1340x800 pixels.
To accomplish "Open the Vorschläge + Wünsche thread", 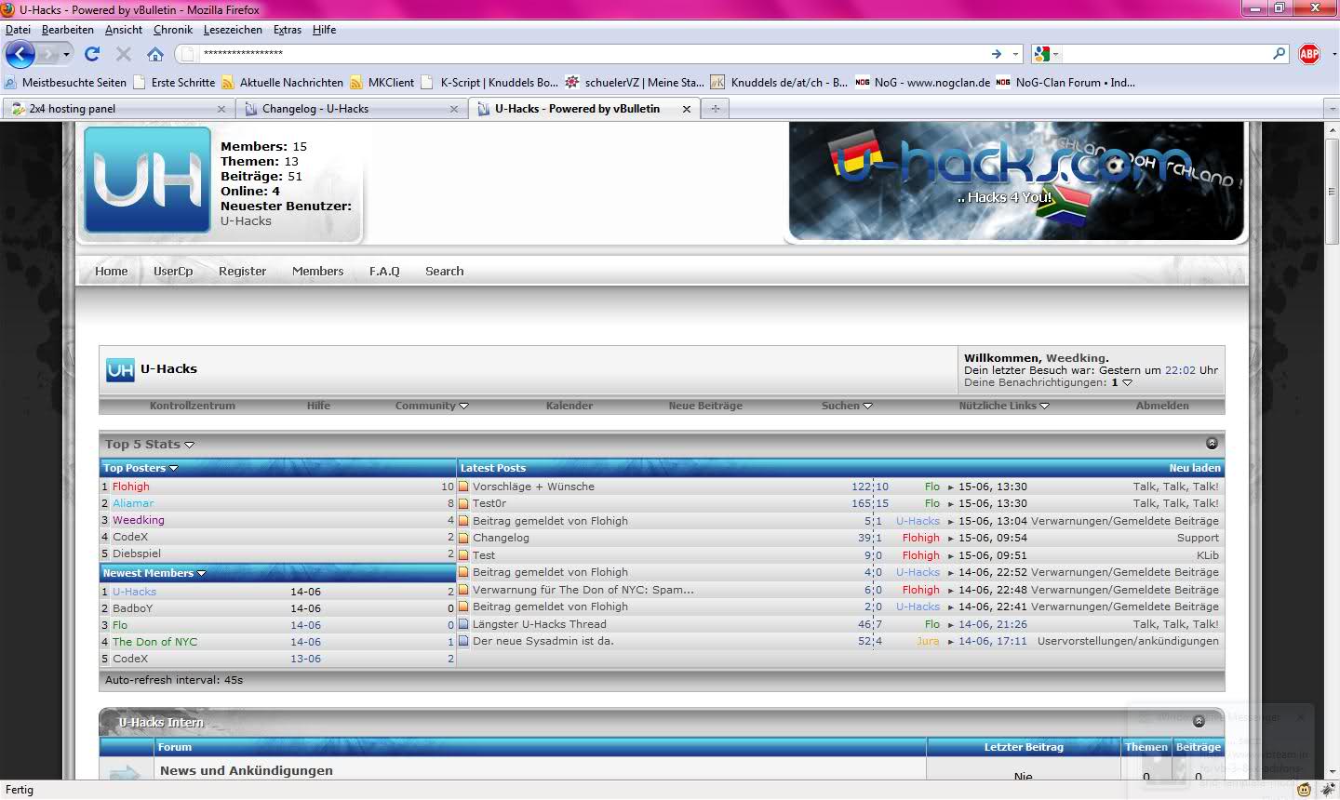I will pos(533,487).
